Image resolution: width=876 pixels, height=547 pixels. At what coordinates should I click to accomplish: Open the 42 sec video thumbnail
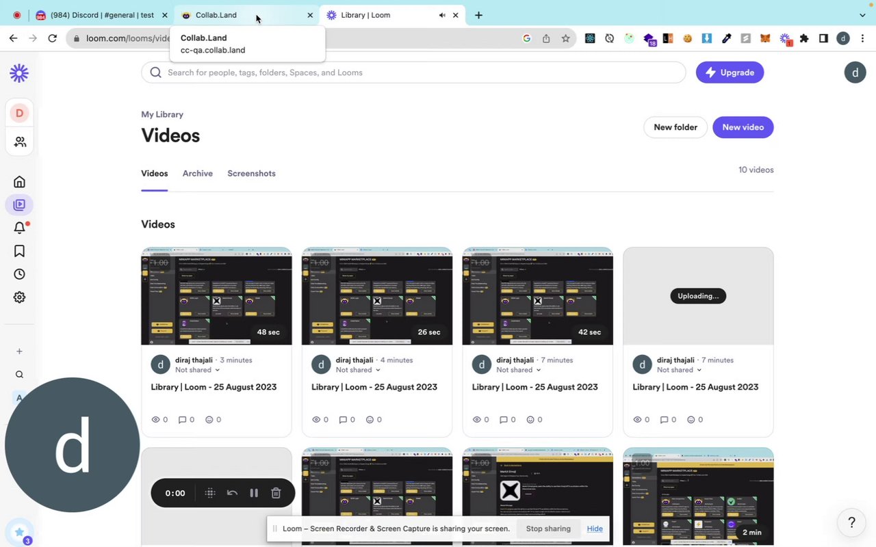pos(538,296)
